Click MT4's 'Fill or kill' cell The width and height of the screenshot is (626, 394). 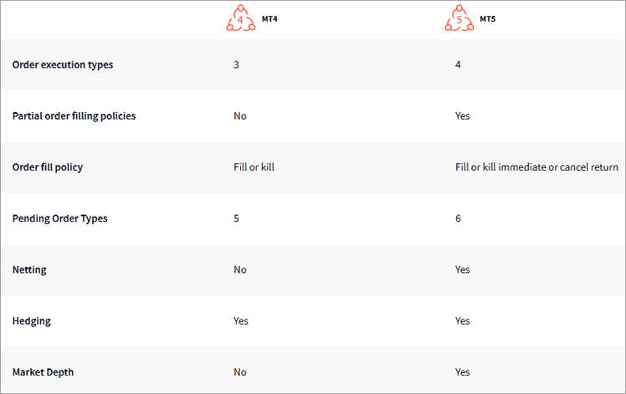(x=254, y=167)
